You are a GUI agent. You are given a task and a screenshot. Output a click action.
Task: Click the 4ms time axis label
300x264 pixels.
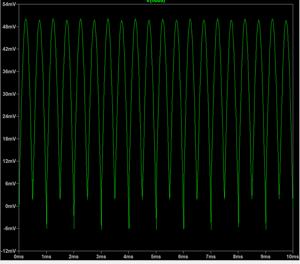tap(128, 257)
